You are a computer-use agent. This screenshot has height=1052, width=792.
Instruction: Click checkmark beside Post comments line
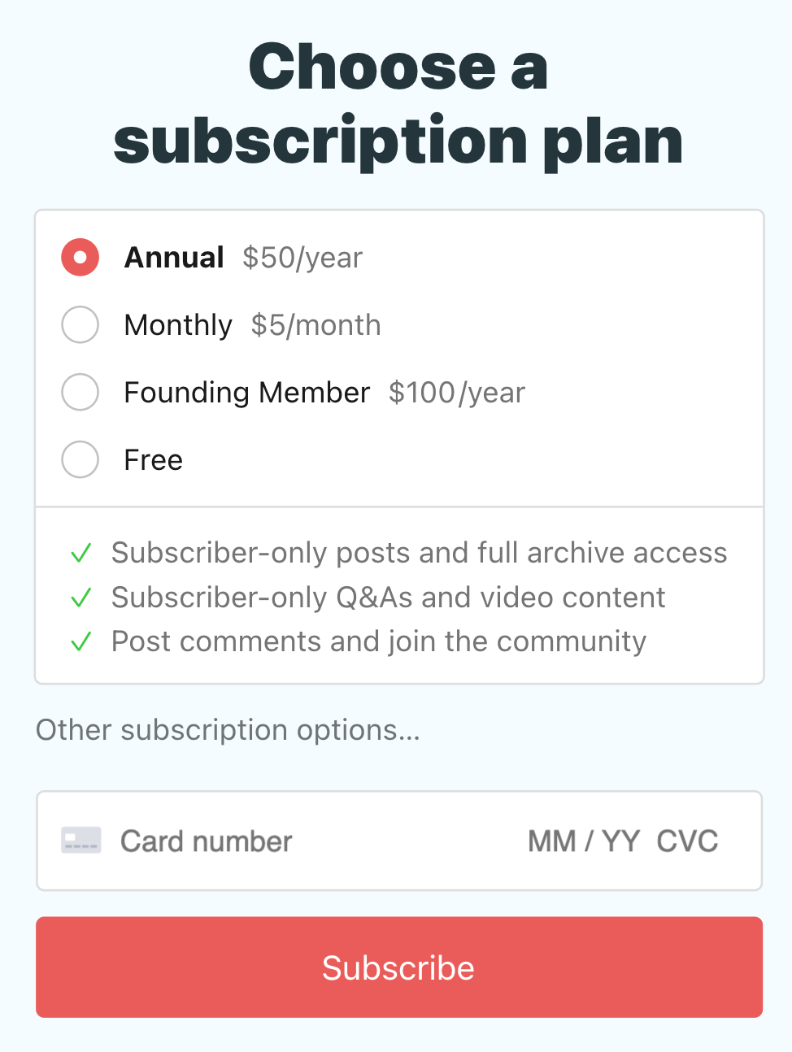(81, 642)
